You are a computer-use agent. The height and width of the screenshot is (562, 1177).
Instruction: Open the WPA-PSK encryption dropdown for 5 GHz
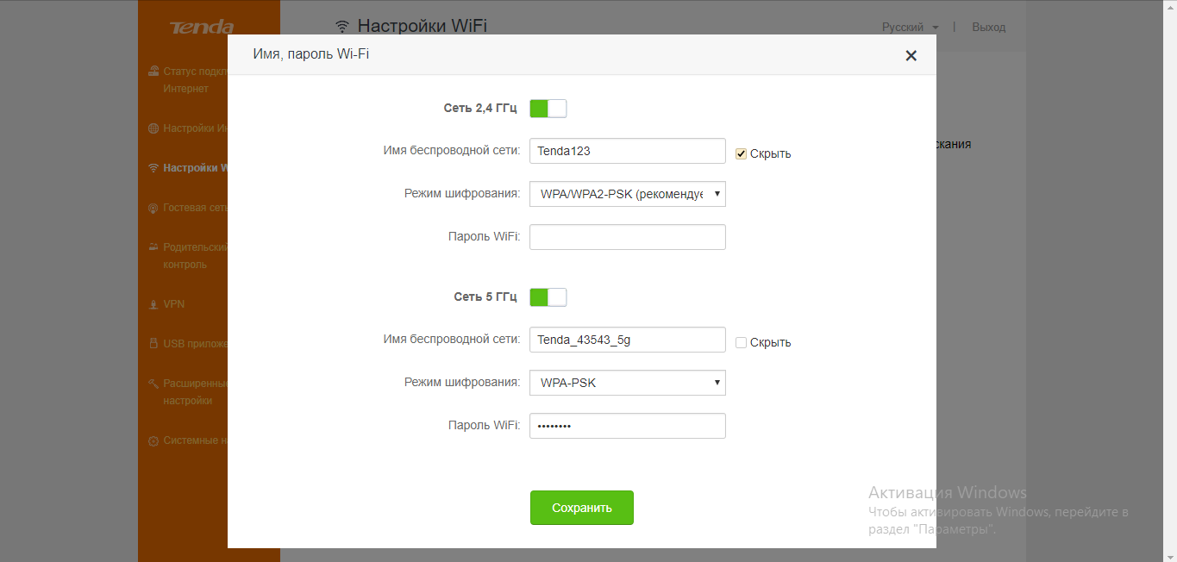coord(628,383)
